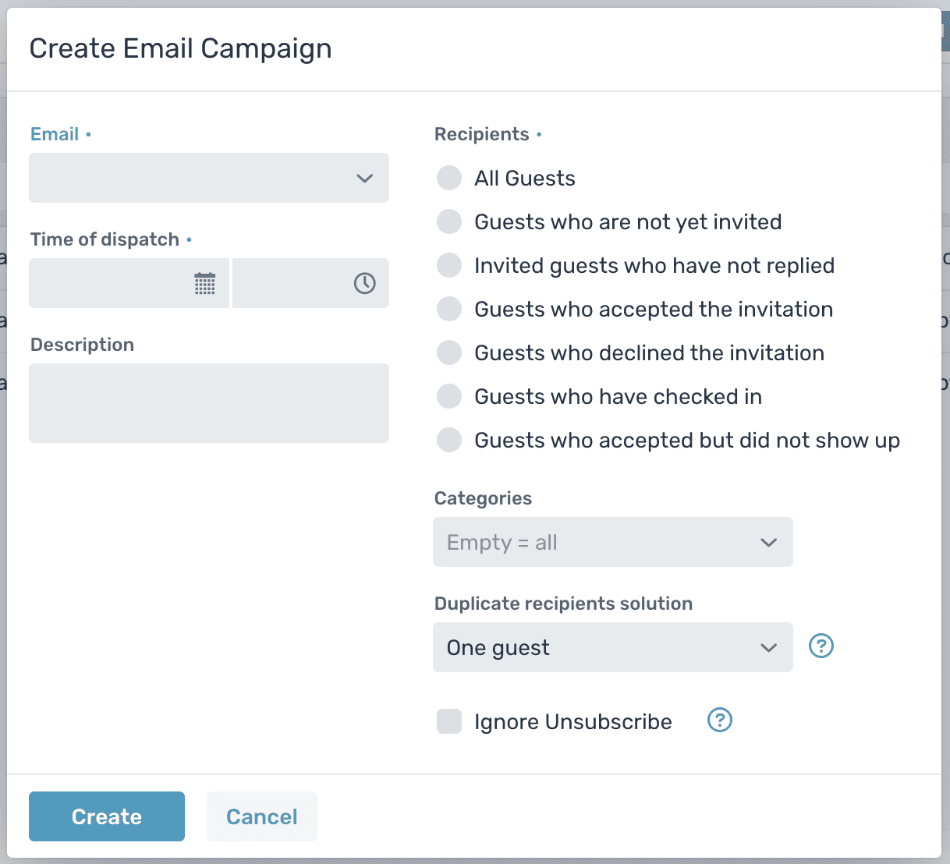Pick Guests who accepted but did not show up
This screenshot has width=950, height=864.
point(449,440)
